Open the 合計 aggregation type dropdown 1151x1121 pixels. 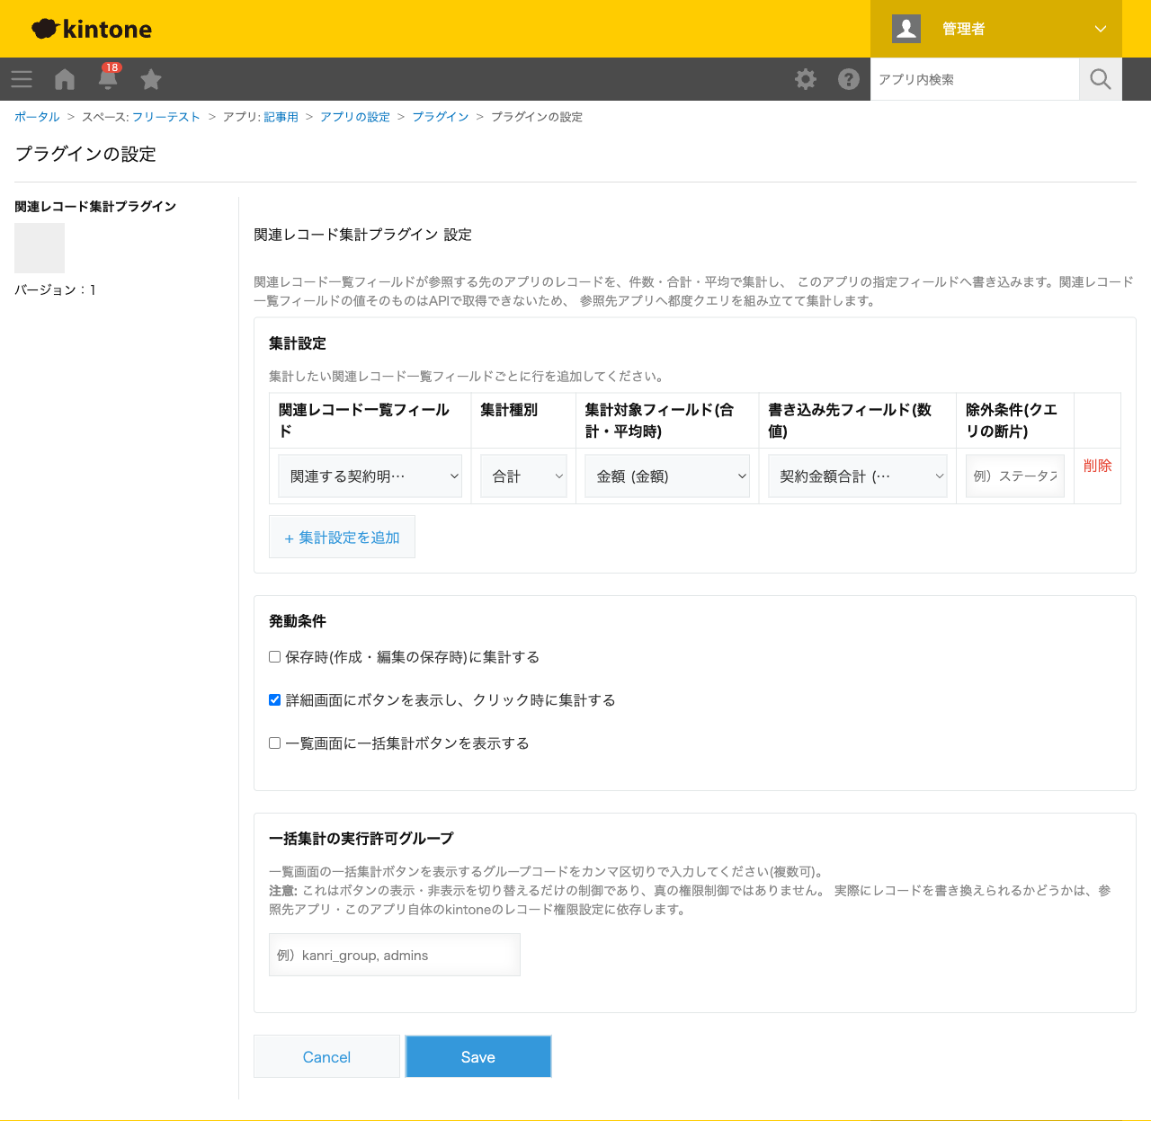coord(523,476)
